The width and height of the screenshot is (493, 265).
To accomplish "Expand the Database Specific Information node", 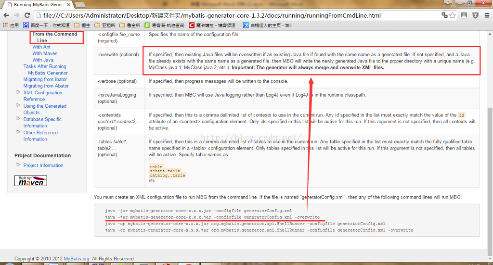I will point(18,118).
